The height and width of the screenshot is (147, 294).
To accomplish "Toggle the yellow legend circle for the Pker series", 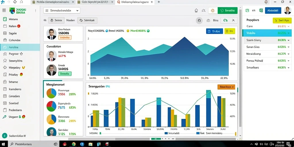I will 128,31.
